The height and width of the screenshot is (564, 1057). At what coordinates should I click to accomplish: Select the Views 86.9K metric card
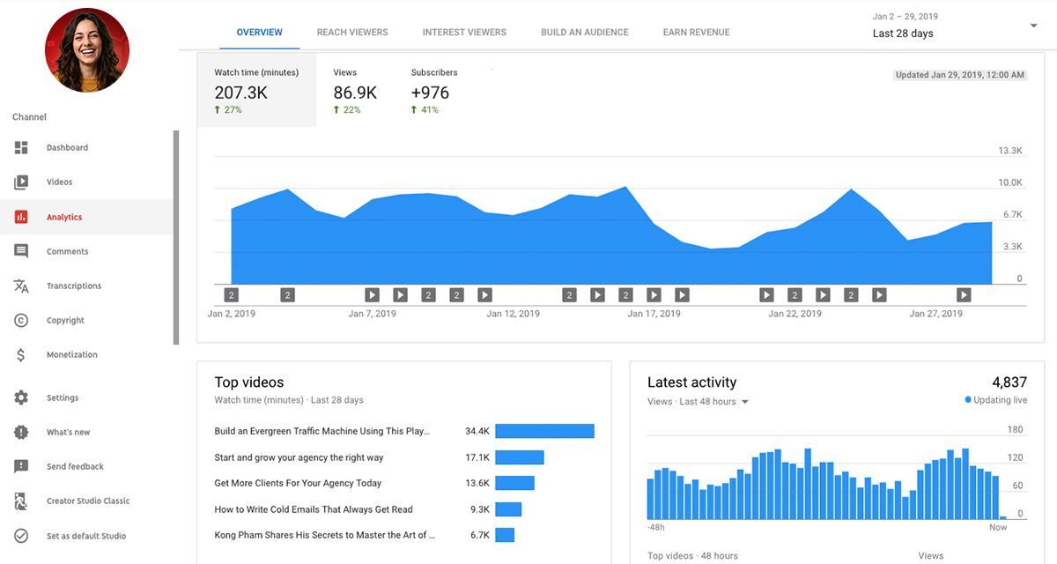pyautogui.click(x=355, y=91)
